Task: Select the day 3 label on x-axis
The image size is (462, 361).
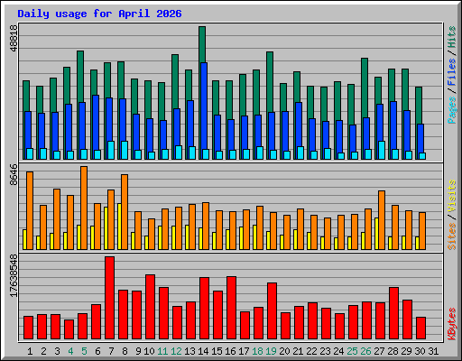Action: [57, 351]
